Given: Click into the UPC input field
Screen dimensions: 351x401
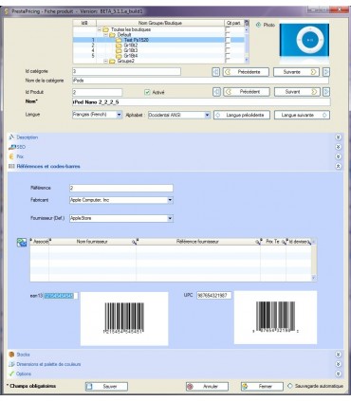Looking at the screenshot, I should coord(213,296).
